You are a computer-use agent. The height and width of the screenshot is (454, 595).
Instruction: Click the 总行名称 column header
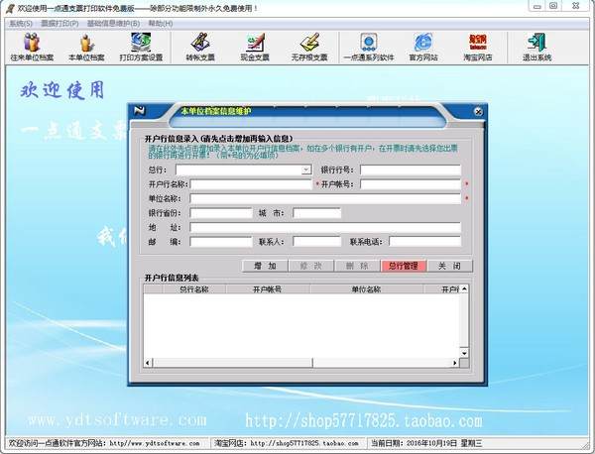point(194,289)
